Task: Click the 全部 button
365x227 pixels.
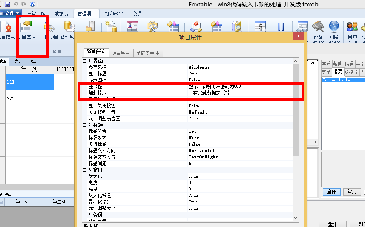Action: click(x=332, y=192)
